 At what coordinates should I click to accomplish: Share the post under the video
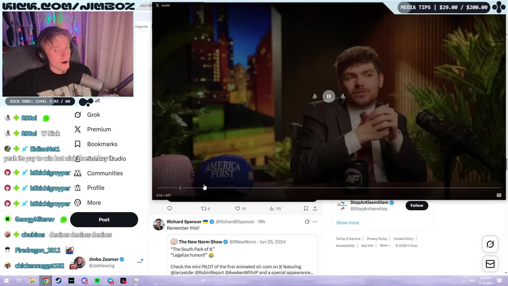[x=315, y=209]
